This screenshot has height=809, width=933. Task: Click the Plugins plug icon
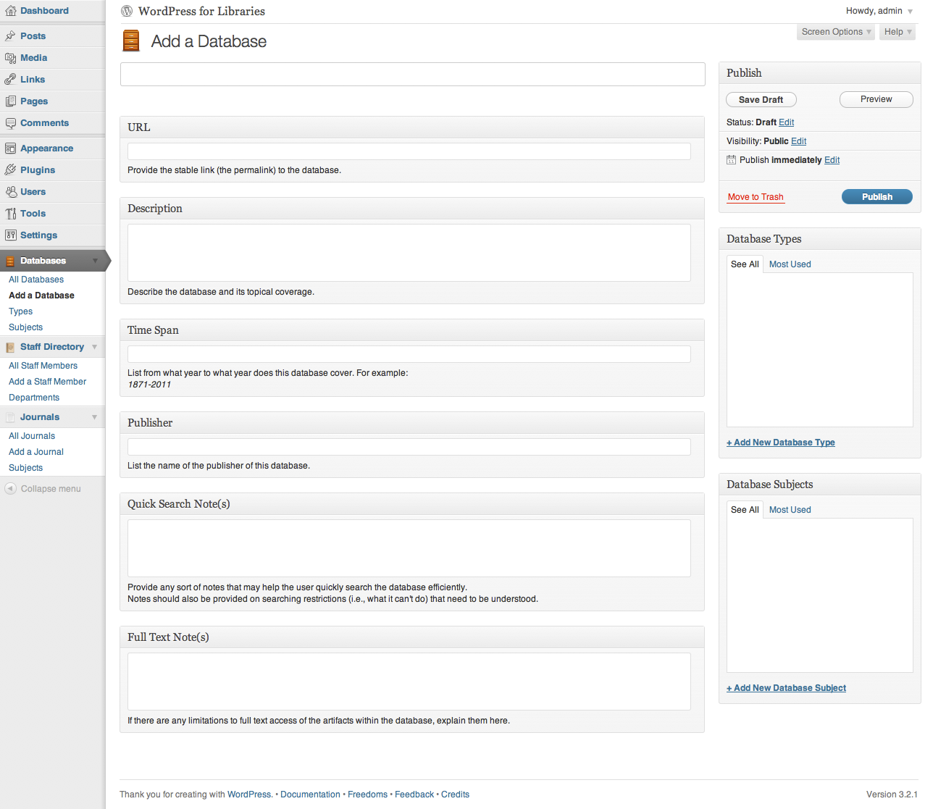[x=10, y=170]
